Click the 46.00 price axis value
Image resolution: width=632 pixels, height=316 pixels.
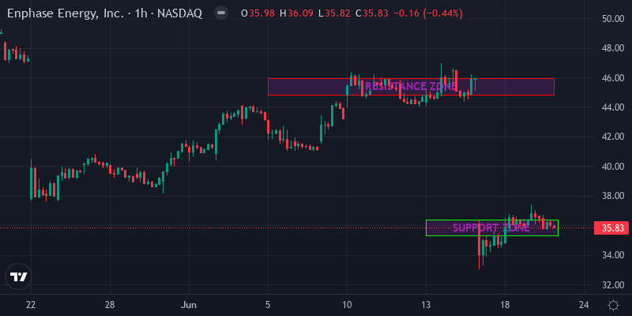613,77
